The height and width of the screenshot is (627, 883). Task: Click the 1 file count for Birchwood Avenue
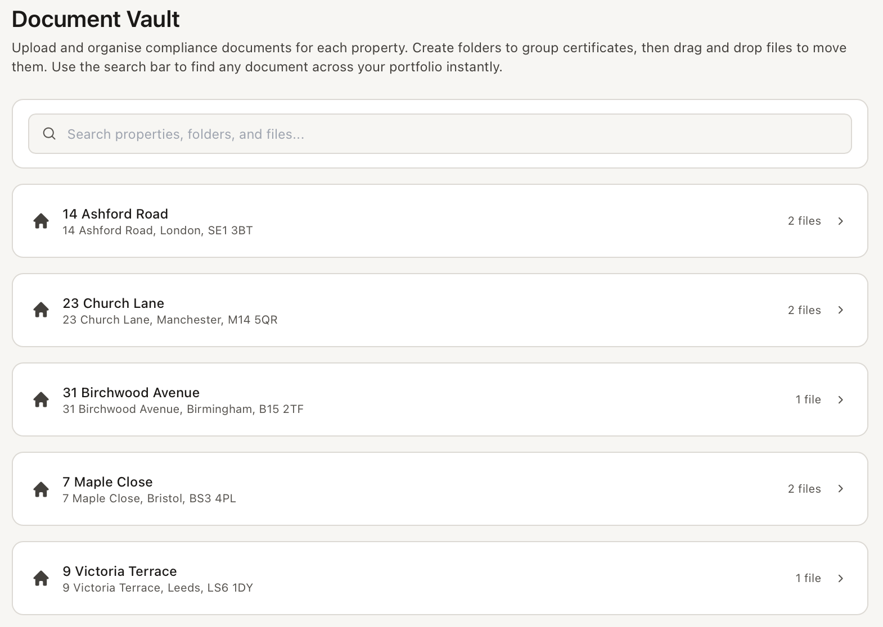coord(808,399)
